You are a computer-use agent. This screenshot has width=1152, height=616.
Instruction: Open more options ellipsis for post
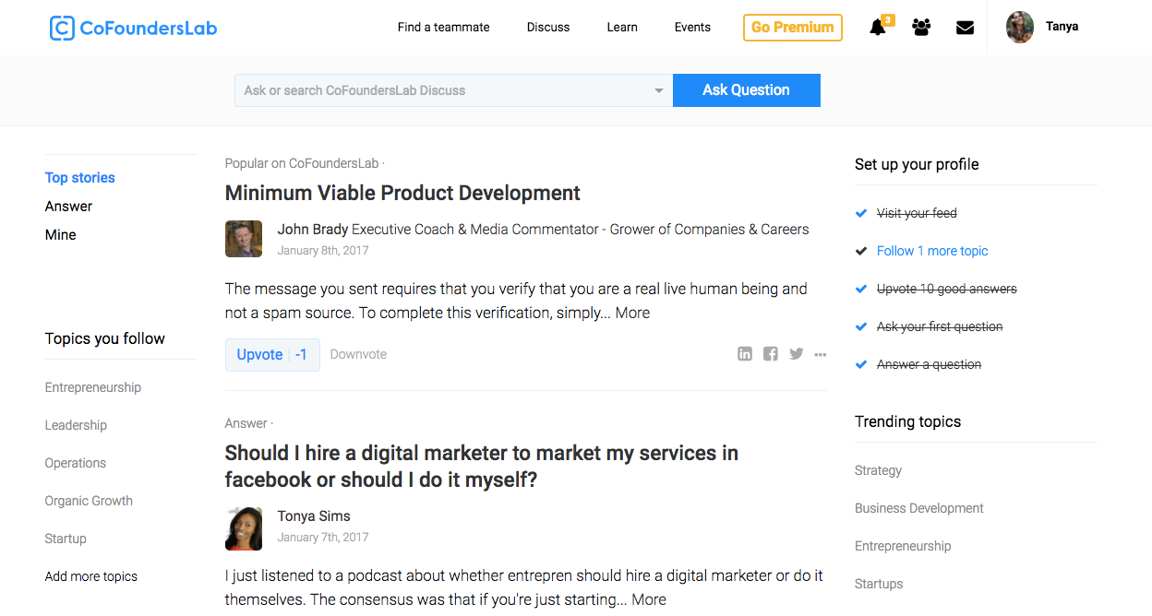(x=821, y=354)
